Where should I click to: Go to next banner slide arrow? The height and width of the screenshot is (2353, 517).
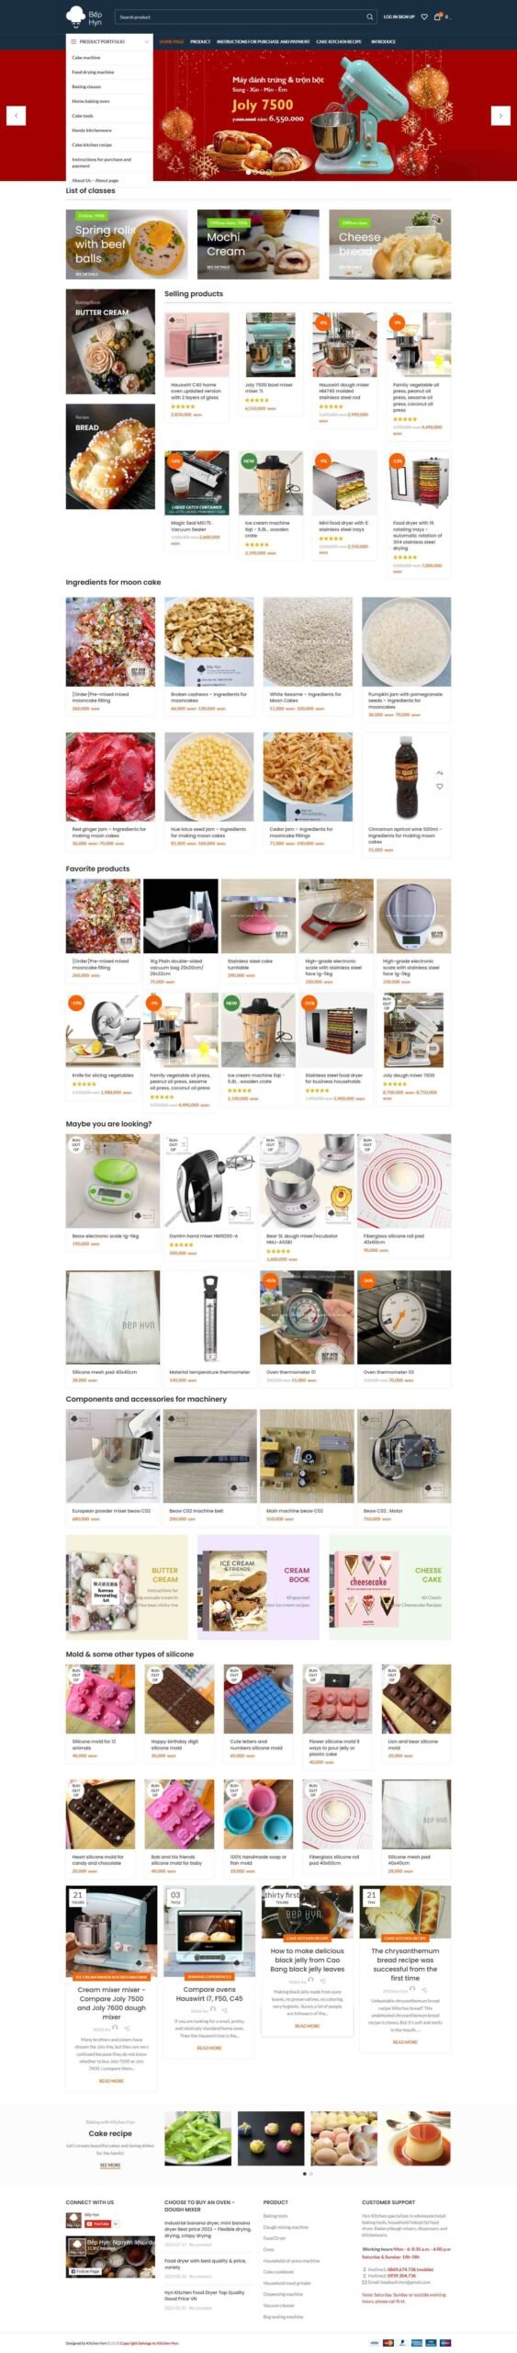(x=500, y=115)
